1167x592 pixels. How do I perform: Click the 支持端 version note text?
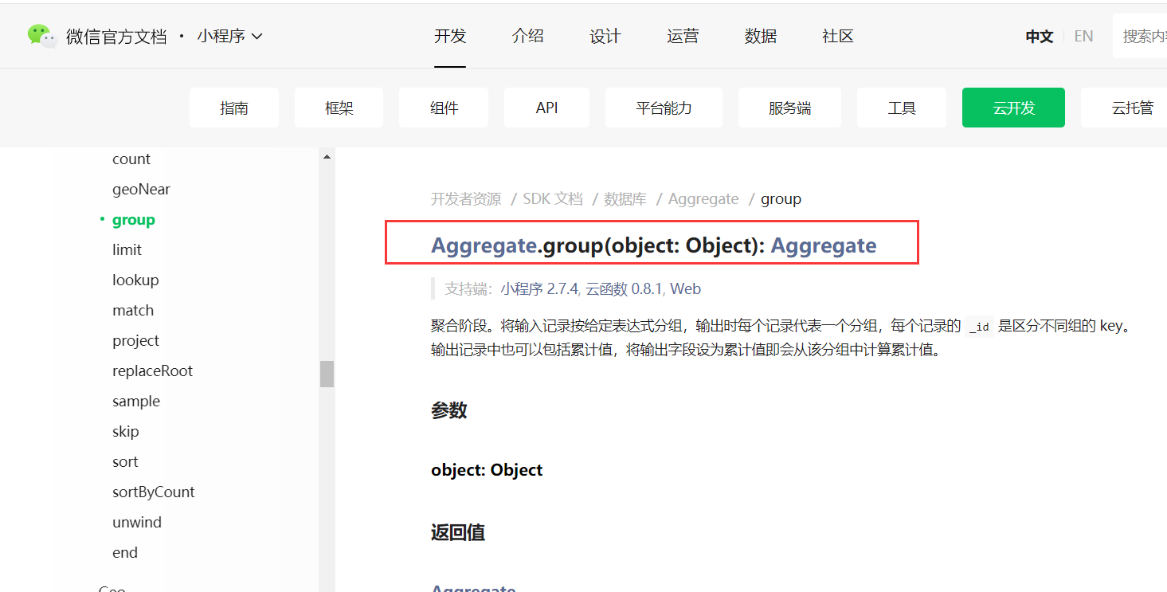[573, 289]
